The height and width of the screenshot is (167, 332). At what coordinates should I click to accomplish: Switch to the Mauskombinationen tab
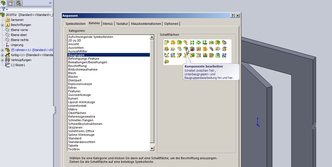(146, 24)
